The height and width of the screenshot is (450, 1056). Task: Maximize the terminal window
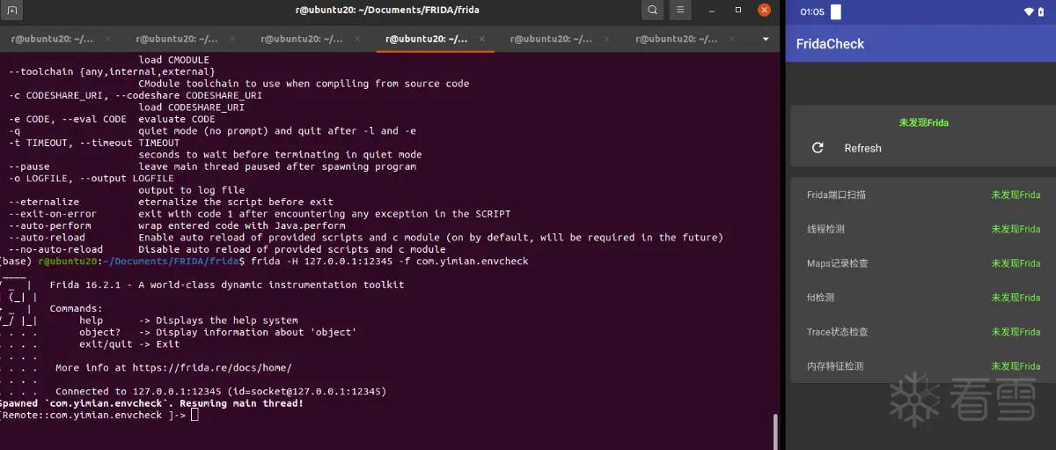[x=738, y=11]
